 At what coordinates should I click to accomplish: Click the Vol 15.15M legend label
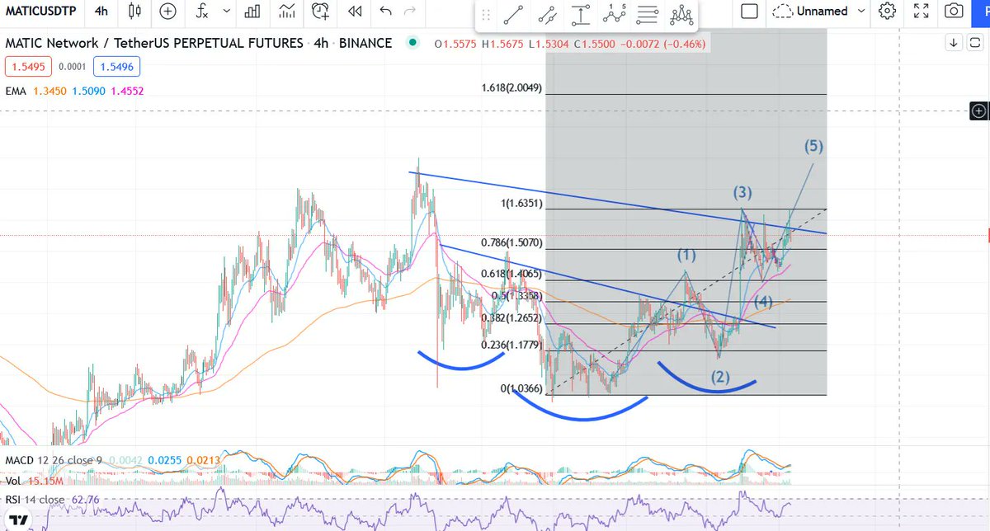coord(33,480)
